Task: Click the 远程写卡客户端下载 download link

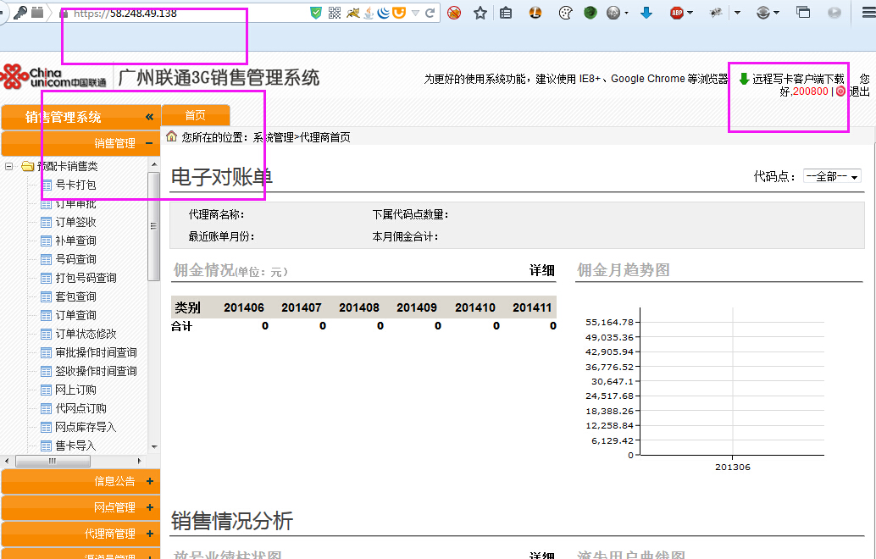Action: (798, 79)
